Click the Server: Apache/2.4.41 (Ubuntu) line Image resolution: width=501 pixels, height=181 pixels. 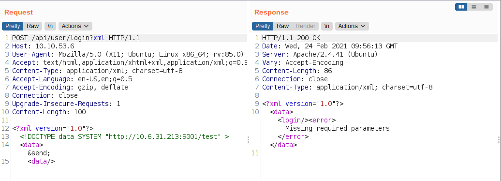320,54
